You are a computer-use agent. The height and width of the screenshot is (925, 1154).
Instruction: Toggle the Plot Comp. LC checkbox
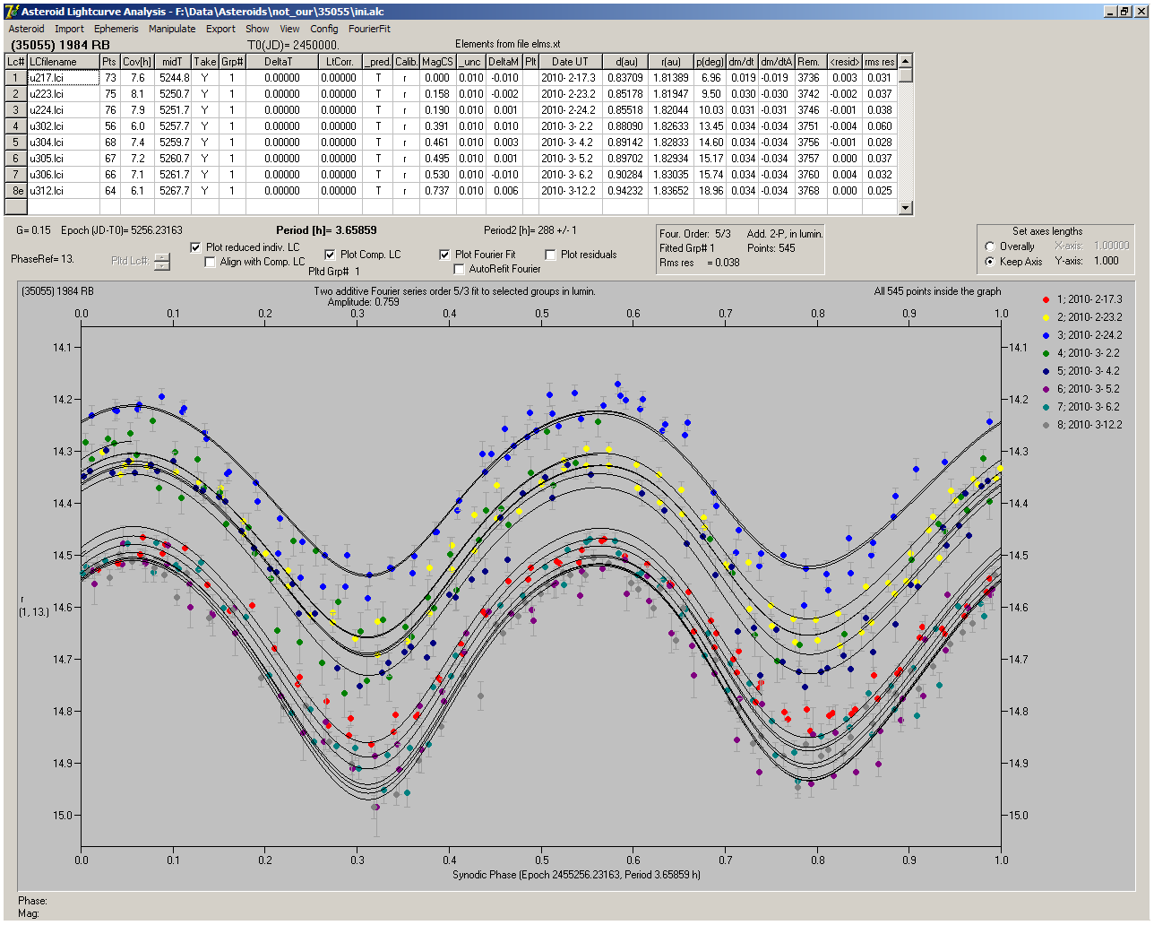330,255
